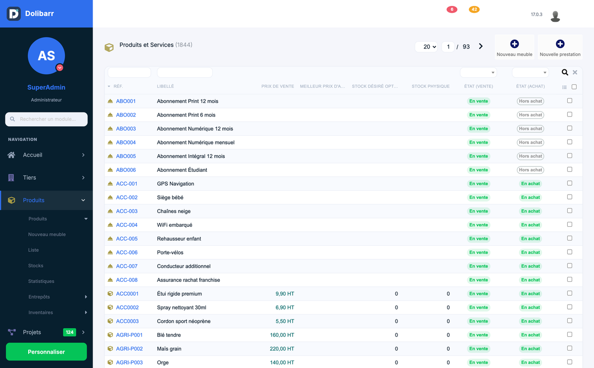Select the checkbox for ACC-002 Siège bébé
The image size is (594, 368).
(x=570, y=197)
